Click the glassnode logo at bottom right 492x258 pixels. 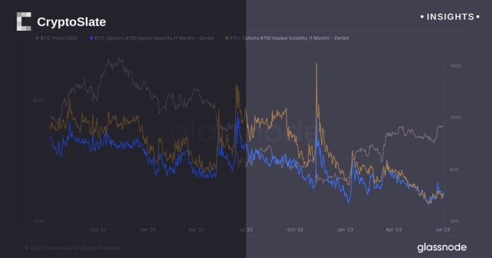point(441,247)
